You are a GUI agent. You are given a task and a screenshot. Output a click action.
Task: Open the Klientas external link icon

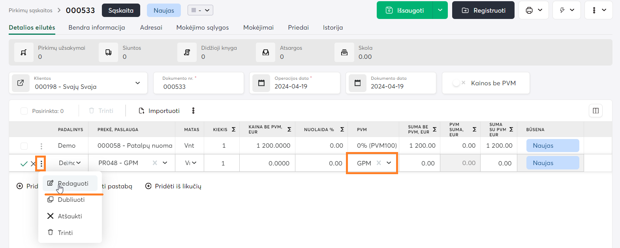(21, 83)
